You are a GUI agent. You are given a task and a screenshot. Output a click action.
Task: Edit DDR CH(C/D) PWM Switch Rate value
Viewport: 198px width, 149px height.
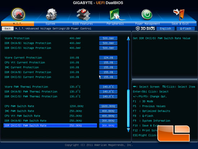(x=108, y=126)
